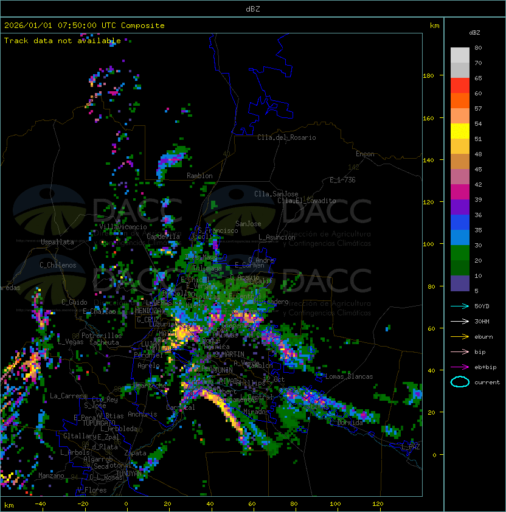Pick the magenta 39-42 dBZ color band
This screenshot has height=512, width=506.
click(x=460, y=192)
